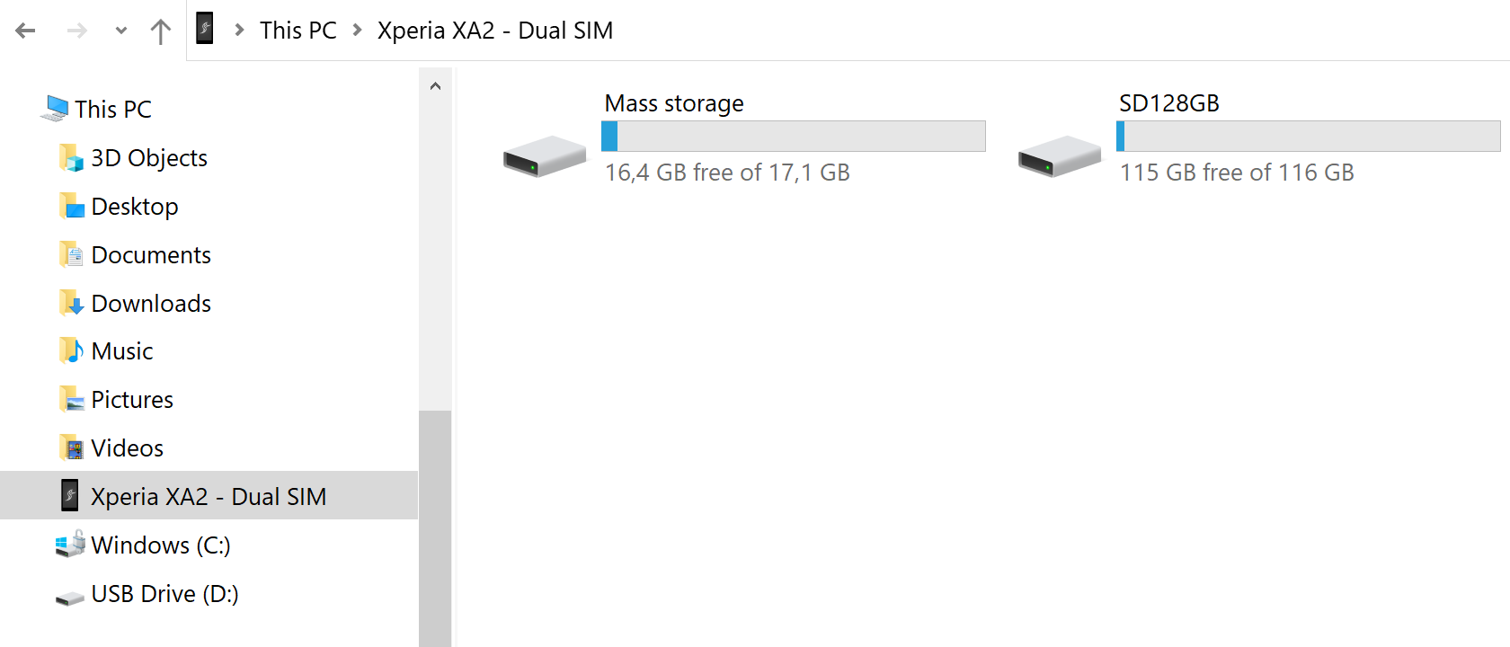The image size is (1510, 647).
Task: Open Downloads in the sidebar
Action: pos(150,304)
